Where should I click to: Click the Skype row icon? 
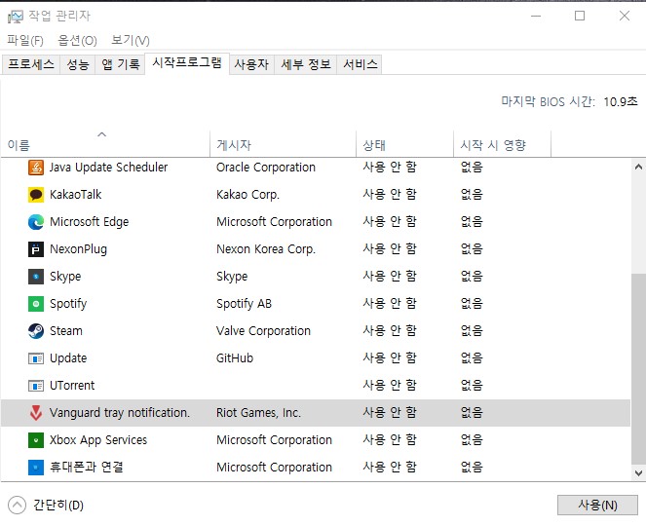pyautogui.click(x=36, y=277)
